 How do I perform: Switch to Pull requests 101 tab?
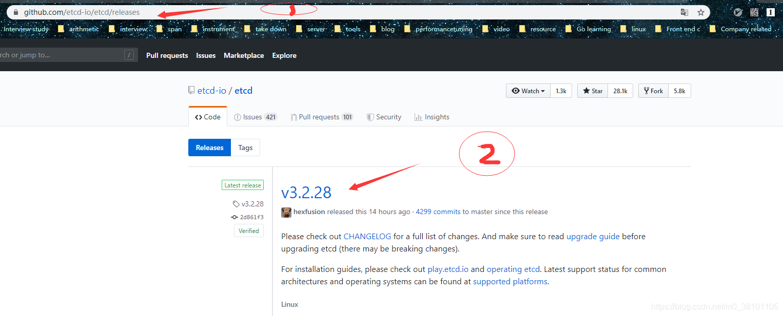click(322, 117)
